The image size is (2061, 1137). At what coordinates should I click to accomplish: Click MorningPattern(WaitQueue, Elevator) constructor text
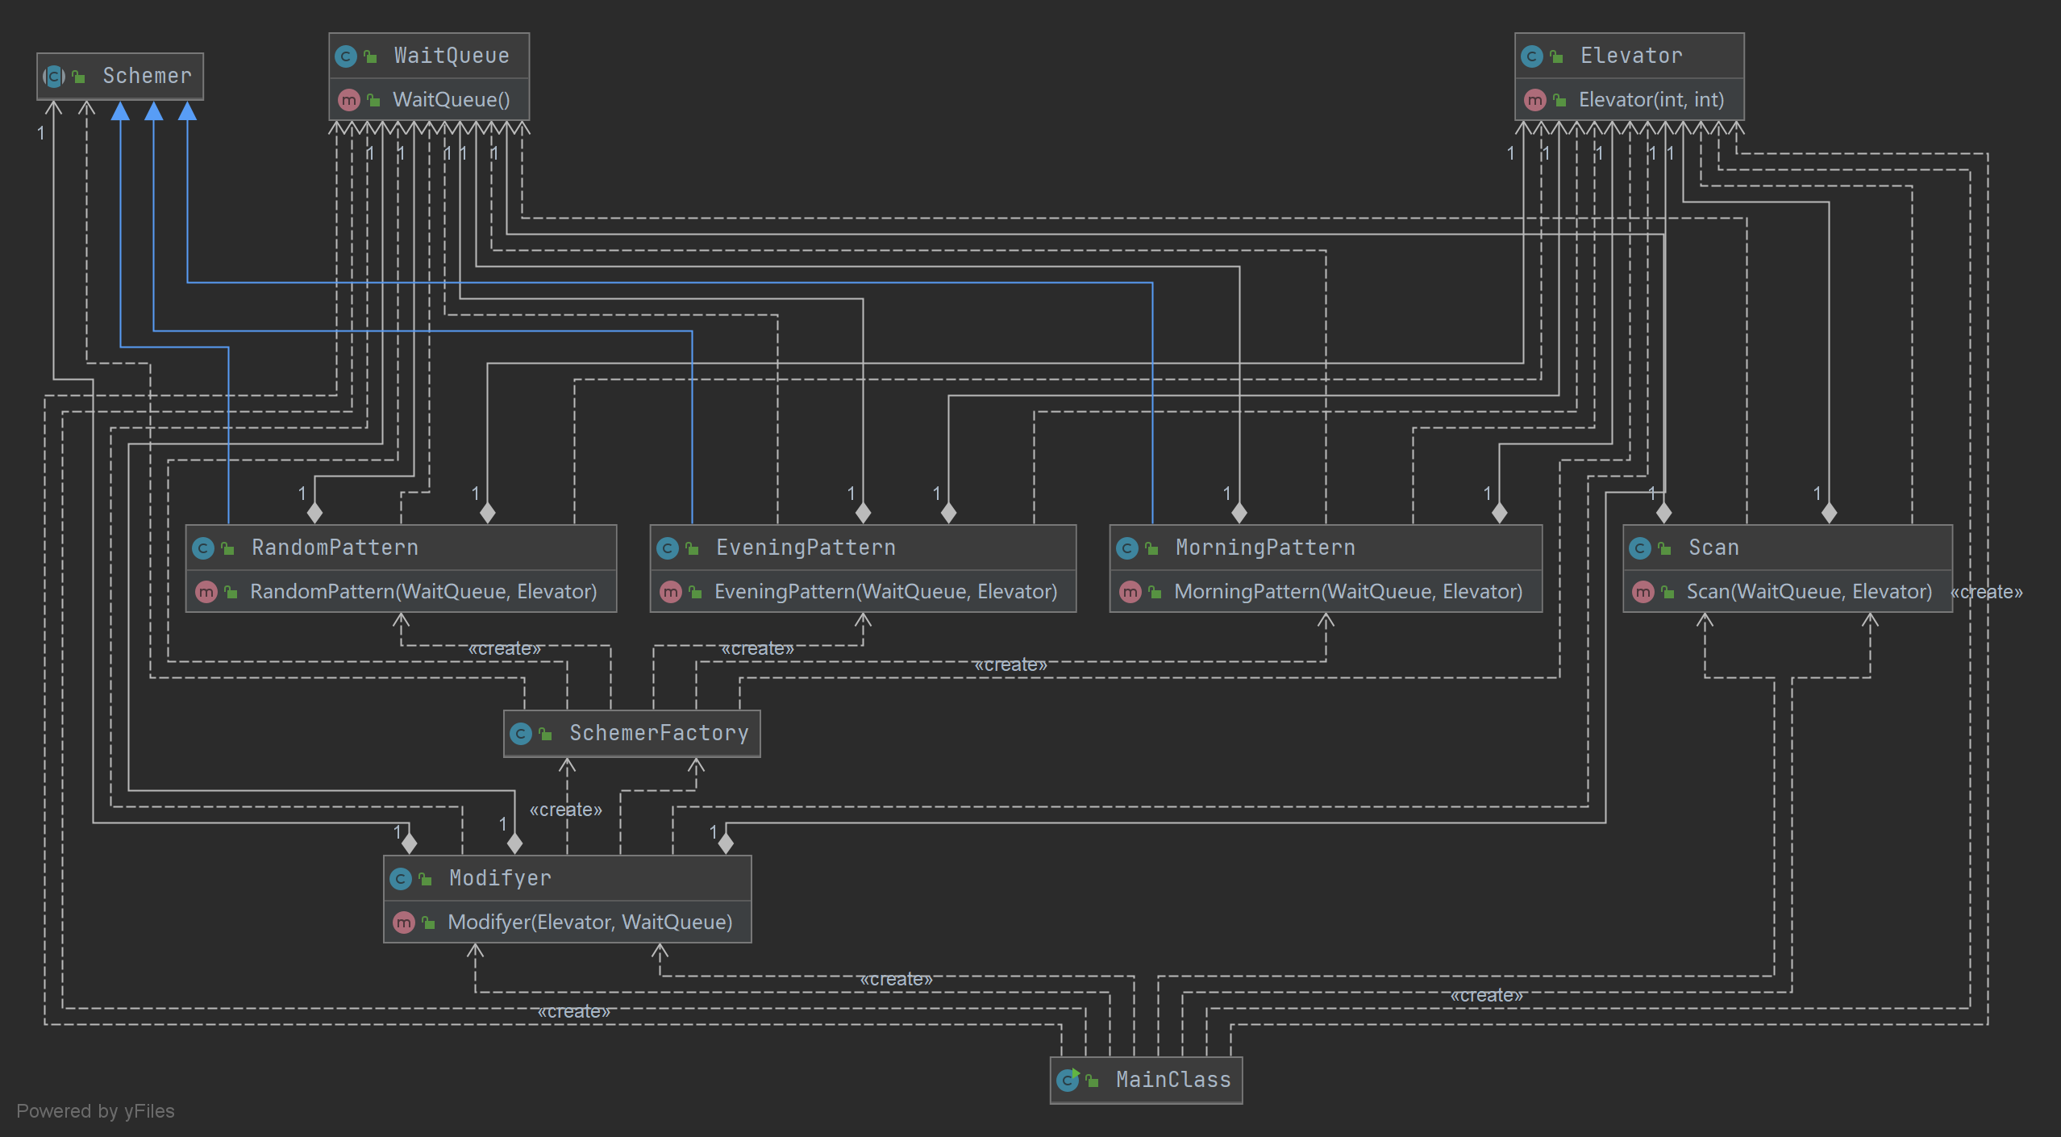pos(1348,591)
